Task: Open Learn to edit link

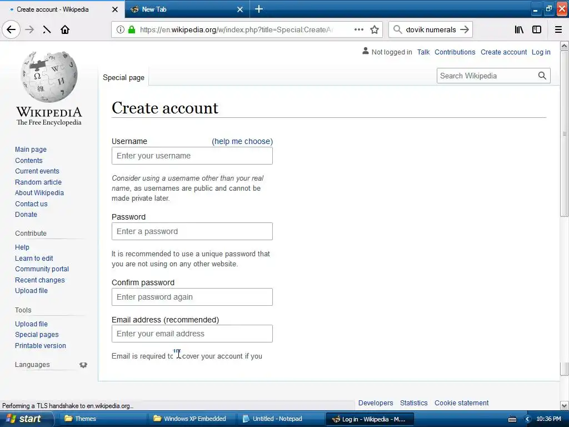Action: tap(34, 258)
